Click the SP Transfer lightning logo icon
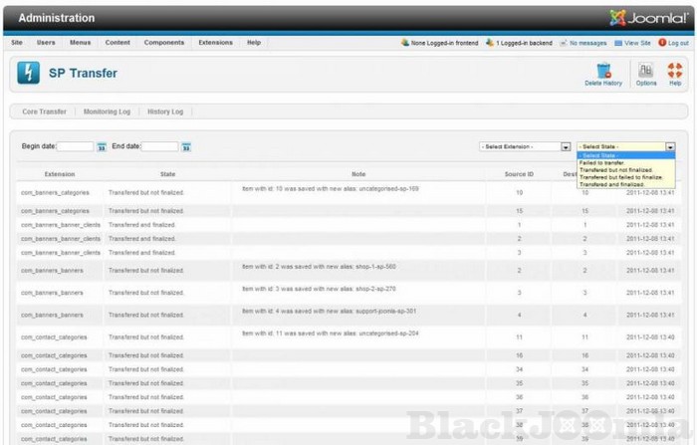 (x=28, y=73)
